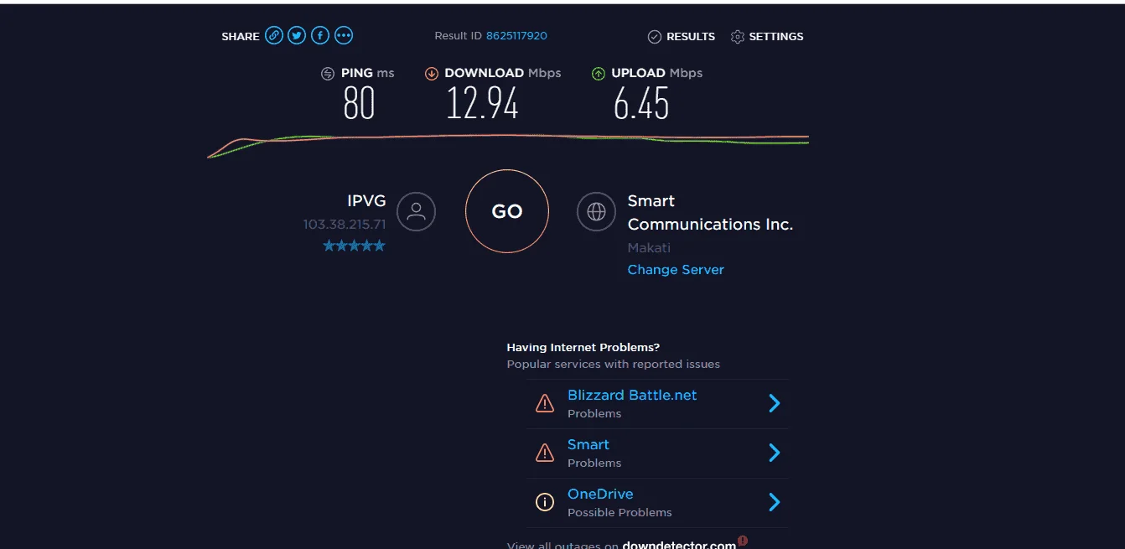This screenshot has height=549, width=1125.
Task: Open downdetector.com outages link
Action: pyautogui.click(x=679, y=544)
